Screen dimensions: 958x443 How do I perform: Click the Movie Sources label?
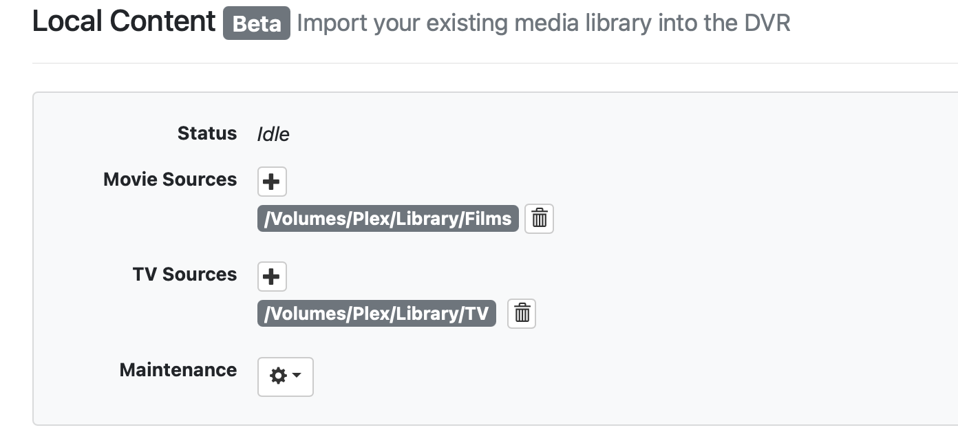[x=170, y=180]
